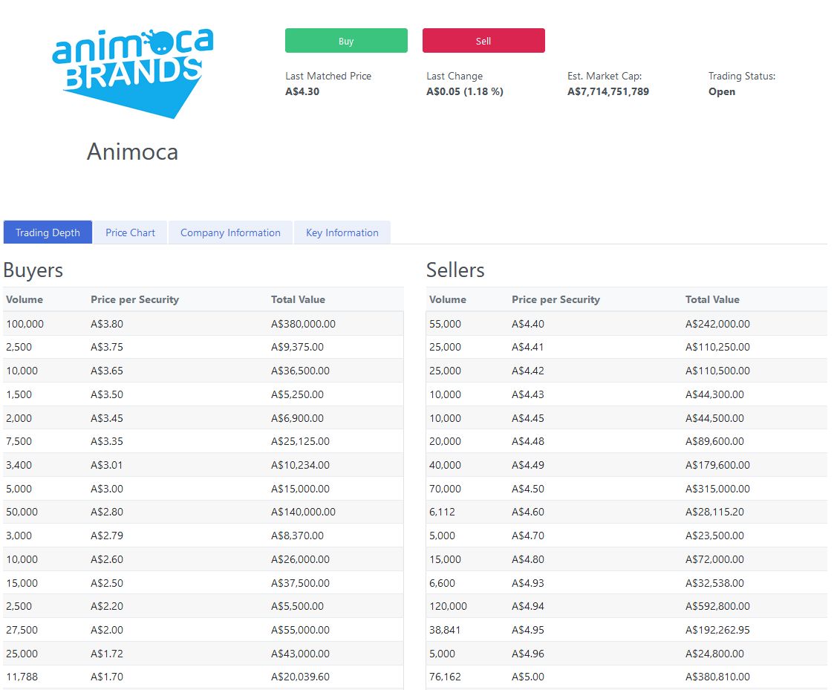834x690 pixels.
Task: Select the Key Information tab
Action: (342, 232)
